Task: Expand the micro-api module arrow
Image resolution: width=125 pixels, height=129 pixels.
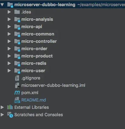Action: pos(9,27)
